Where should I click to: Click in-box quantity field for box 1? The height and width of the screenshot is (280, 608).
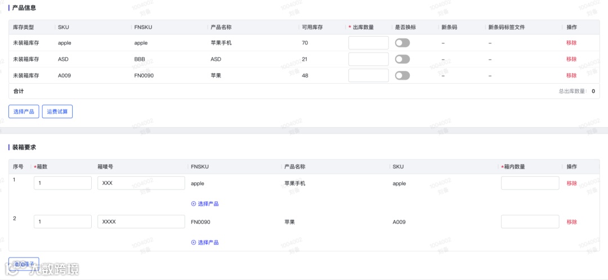pyautogui.click(x=530, y=183)
